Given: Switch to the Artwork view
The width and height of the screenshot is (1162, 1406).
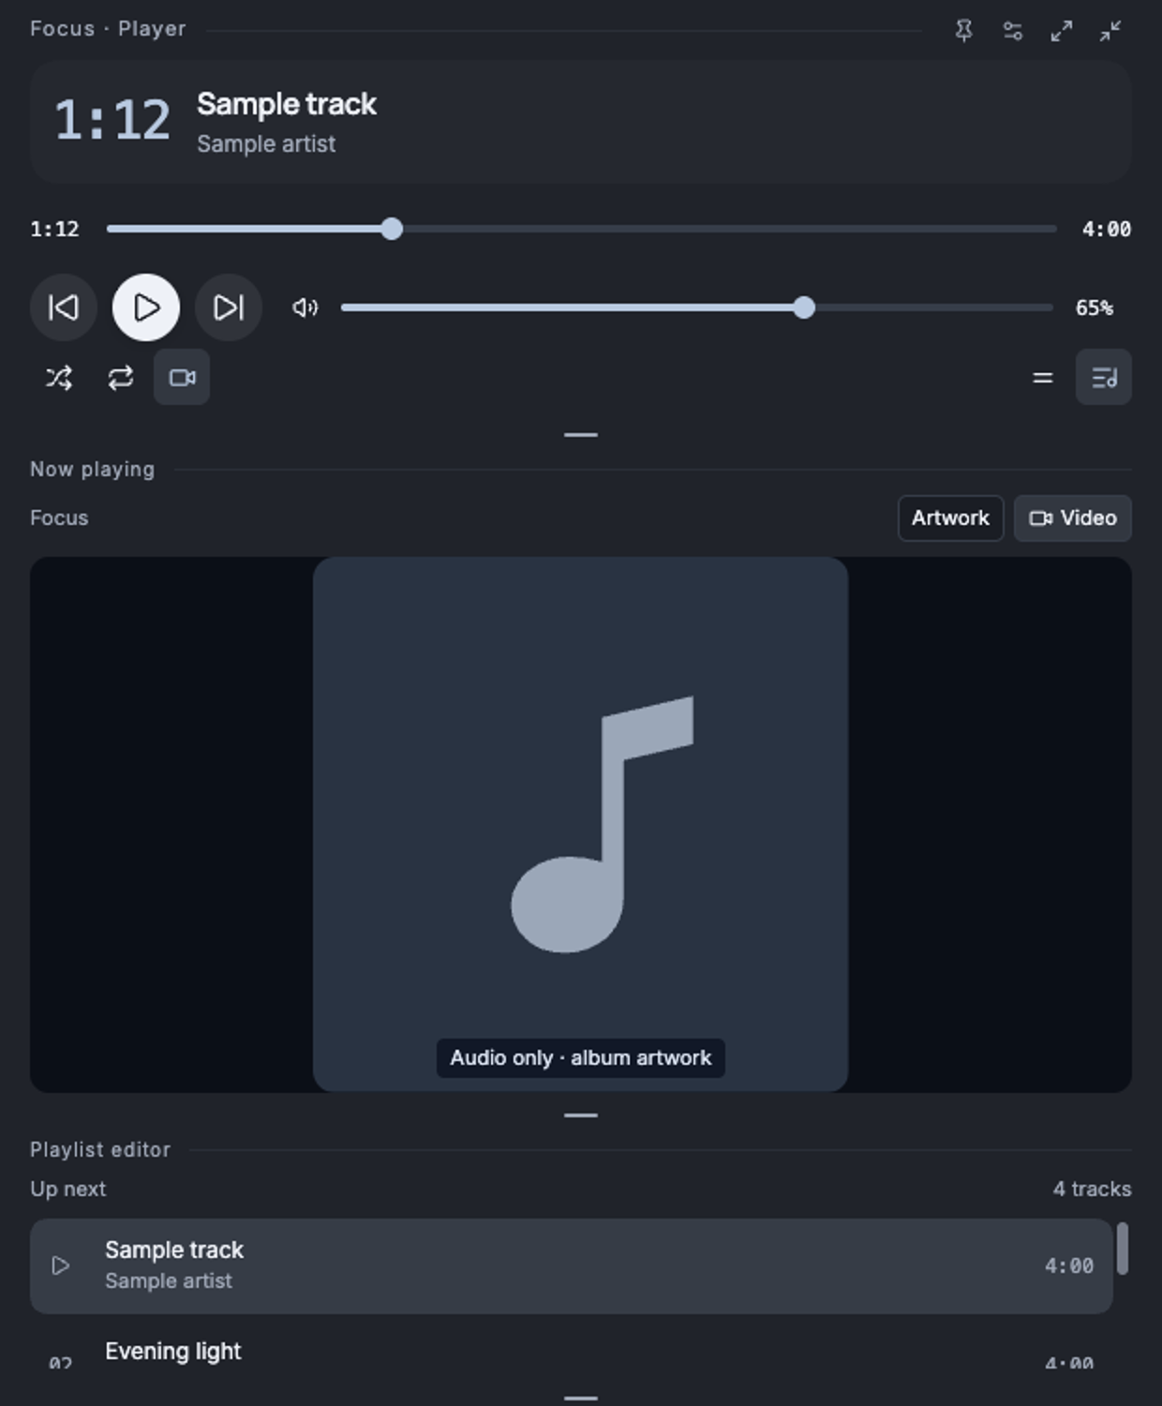Looking at the screenshot, I should [950, 518].
